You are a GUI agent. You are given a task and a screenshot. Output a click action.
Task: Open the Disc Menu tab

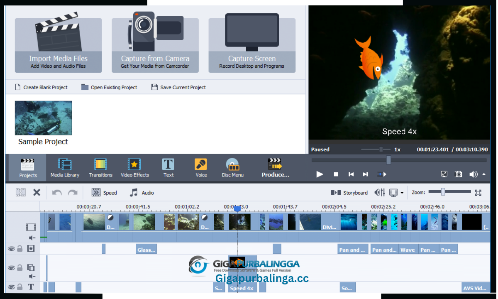(232, 168)
